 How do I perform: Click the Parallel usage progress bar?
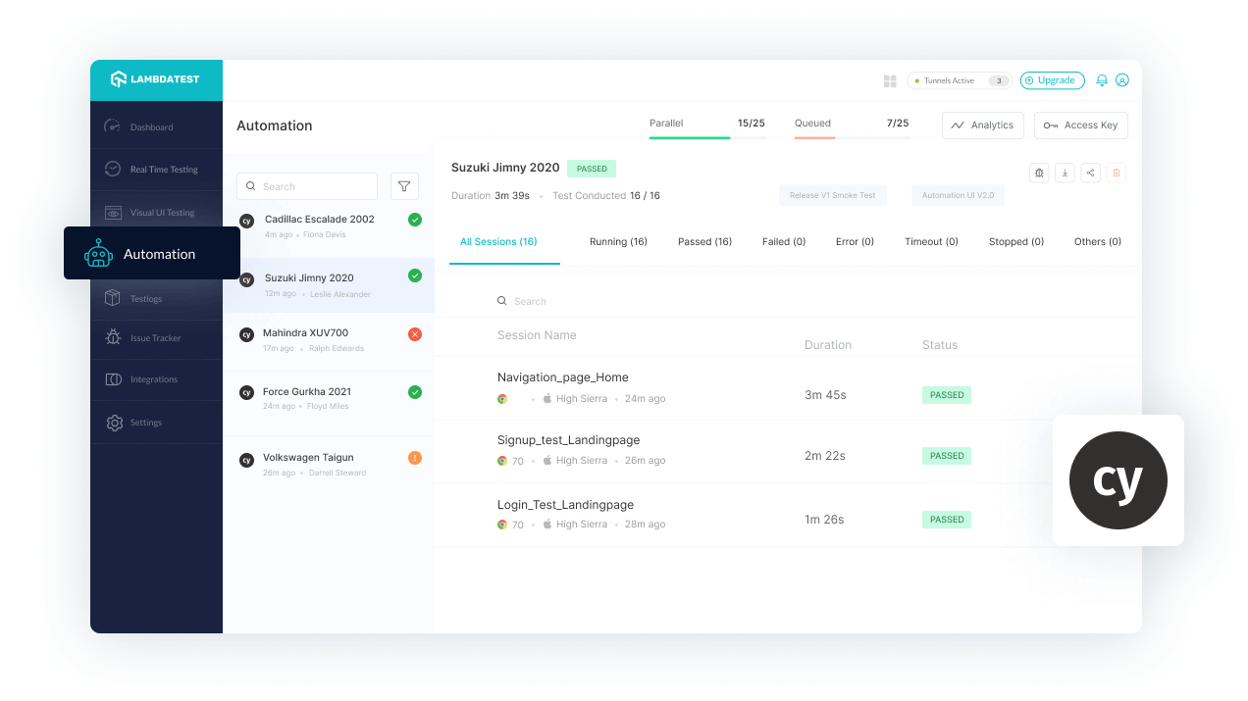(707, 137)
